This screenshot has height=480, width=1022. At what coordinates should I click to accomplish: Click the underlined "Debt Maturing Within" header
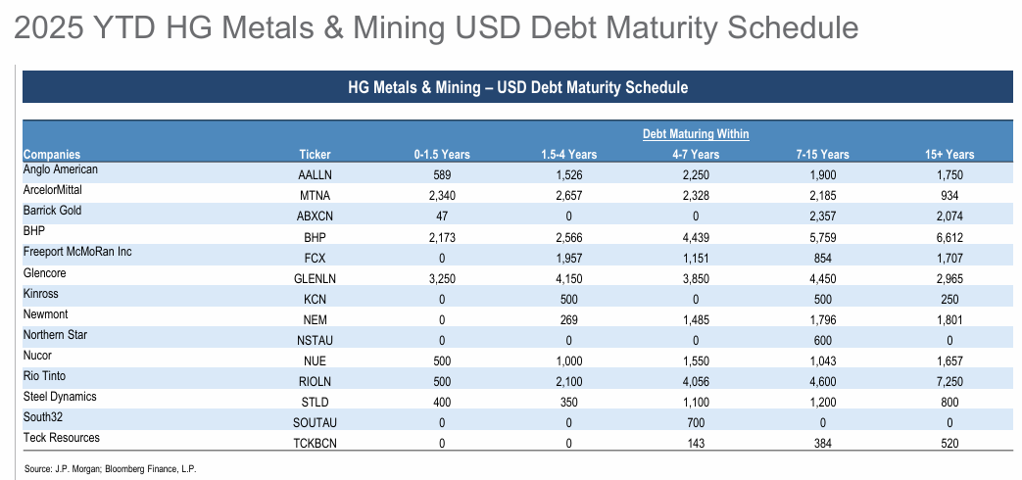[696, 133]
